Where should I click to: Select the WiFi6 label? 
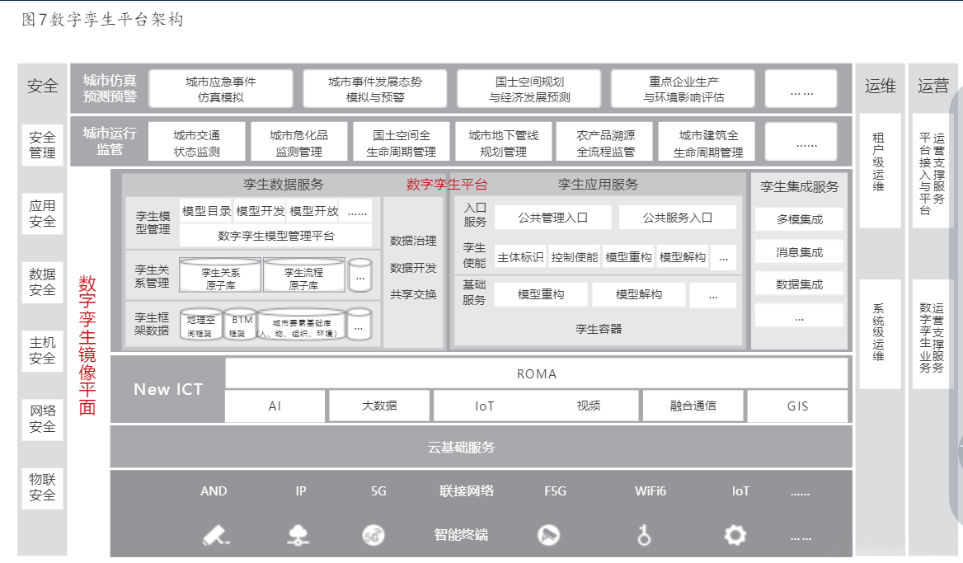pyautogui.click(x=651, y=491)
